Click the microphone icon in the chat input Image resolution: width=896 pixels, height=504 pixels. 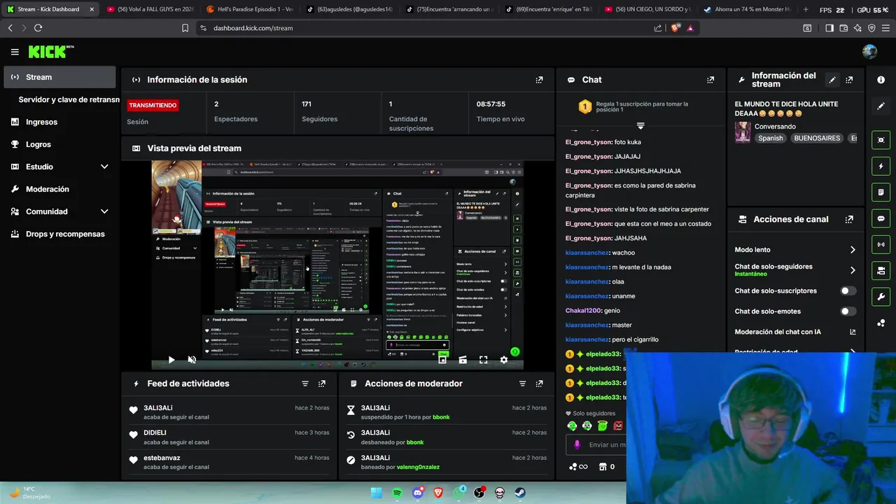pyautogui.click(x=577, y=444)
